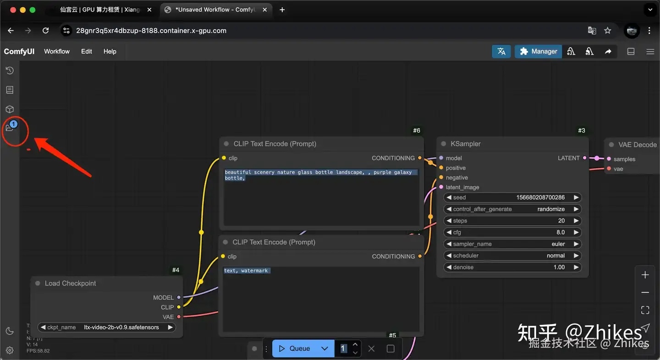Open ComfyUI settings gear icon
The image size is (660, 360).
click(x=10, y=350)
